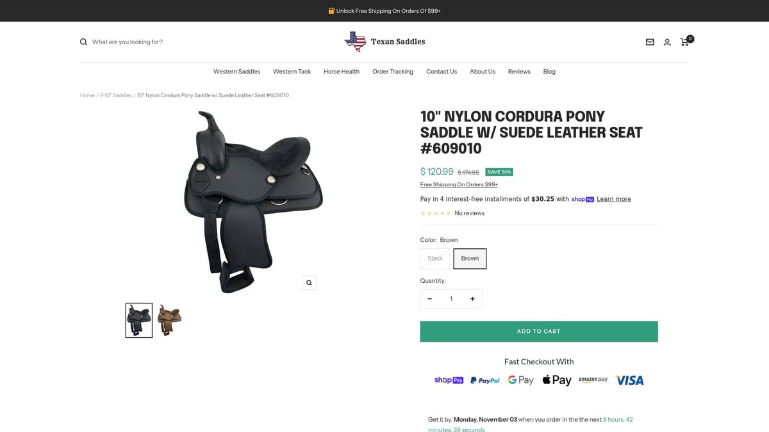The height and width of the screenshot is (432, 769).
Task: Open the Order Tracking menu item
Action: click(x=392, y=71)
